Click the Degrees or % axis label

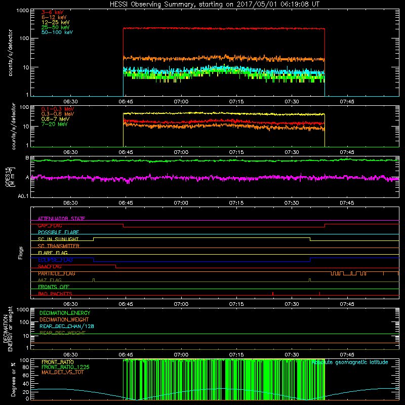pos(13,379)
